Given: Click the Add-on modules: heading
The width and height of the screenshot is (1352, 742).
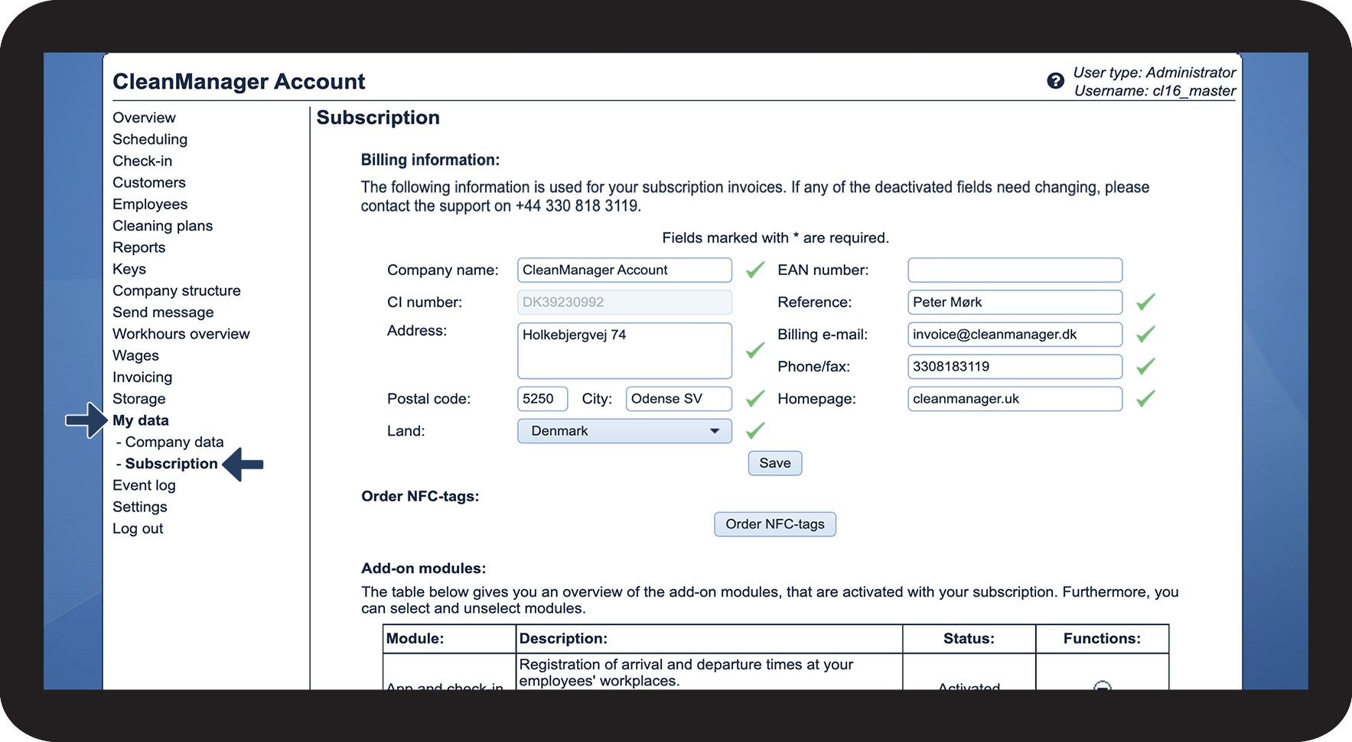Looking at the screenshot, I should [424, 569].
